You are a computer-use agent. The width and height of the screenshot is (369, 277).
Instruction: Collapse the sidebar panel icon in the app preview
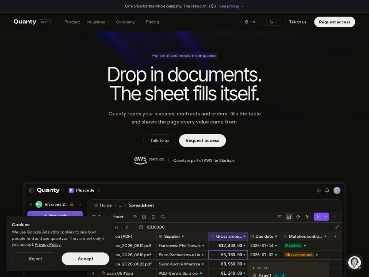click(31, 190)
